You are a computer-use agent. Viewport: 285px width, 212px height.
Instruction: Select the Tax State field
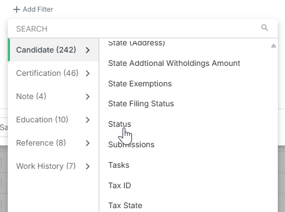click(x=125, y=205)
